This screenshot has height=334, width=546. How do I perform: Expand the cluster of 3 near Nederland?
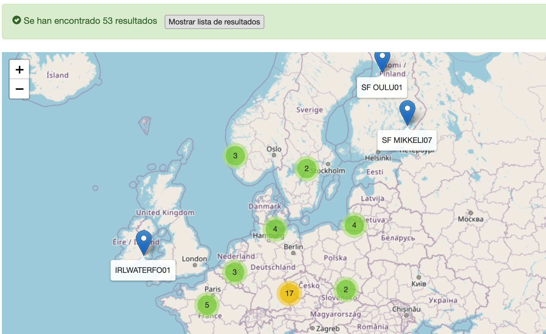pyautogui.click(x=235, y=272)
